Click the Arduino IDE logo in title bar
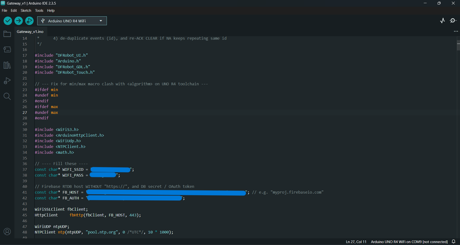Screen dimensions: 460x245 (x=3, y=3)
